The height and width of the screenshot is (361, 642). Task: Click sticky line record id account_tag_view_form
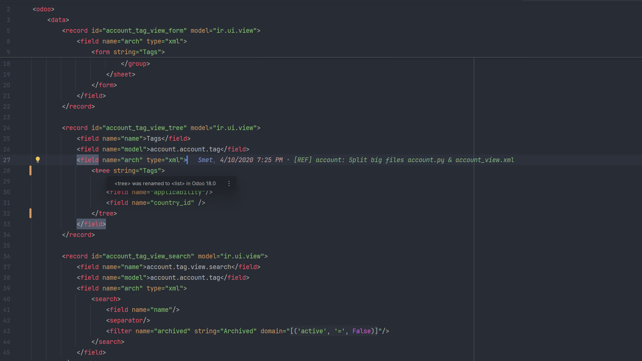click(x=161, y=31)
